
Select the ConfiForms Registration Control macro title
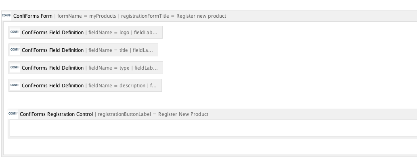coord(56,114)
